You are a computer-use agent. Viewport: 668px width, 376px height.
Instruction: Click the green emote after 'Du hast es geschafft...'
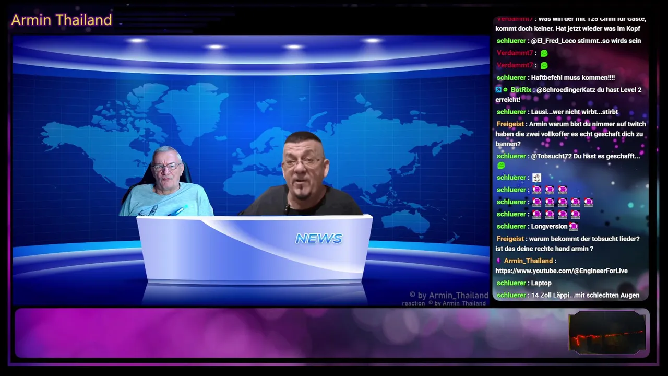pos(501,166)
